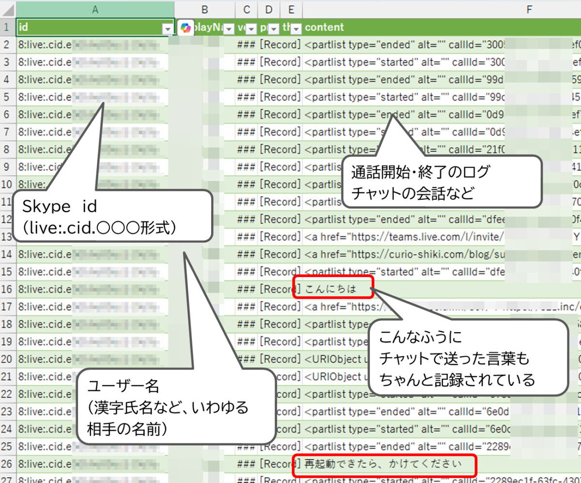Click the cell with the teams.live.com invite link
The image size is (581, 483).
tap(404, 237)
